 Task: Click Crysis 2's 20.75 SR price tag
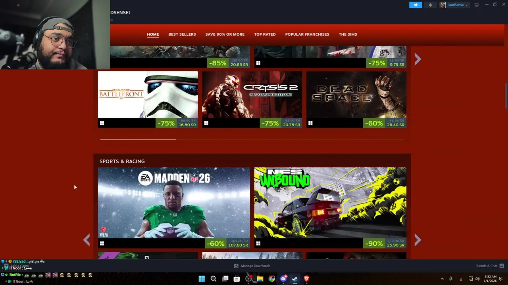pyautogui.click(x=292, y=125)
